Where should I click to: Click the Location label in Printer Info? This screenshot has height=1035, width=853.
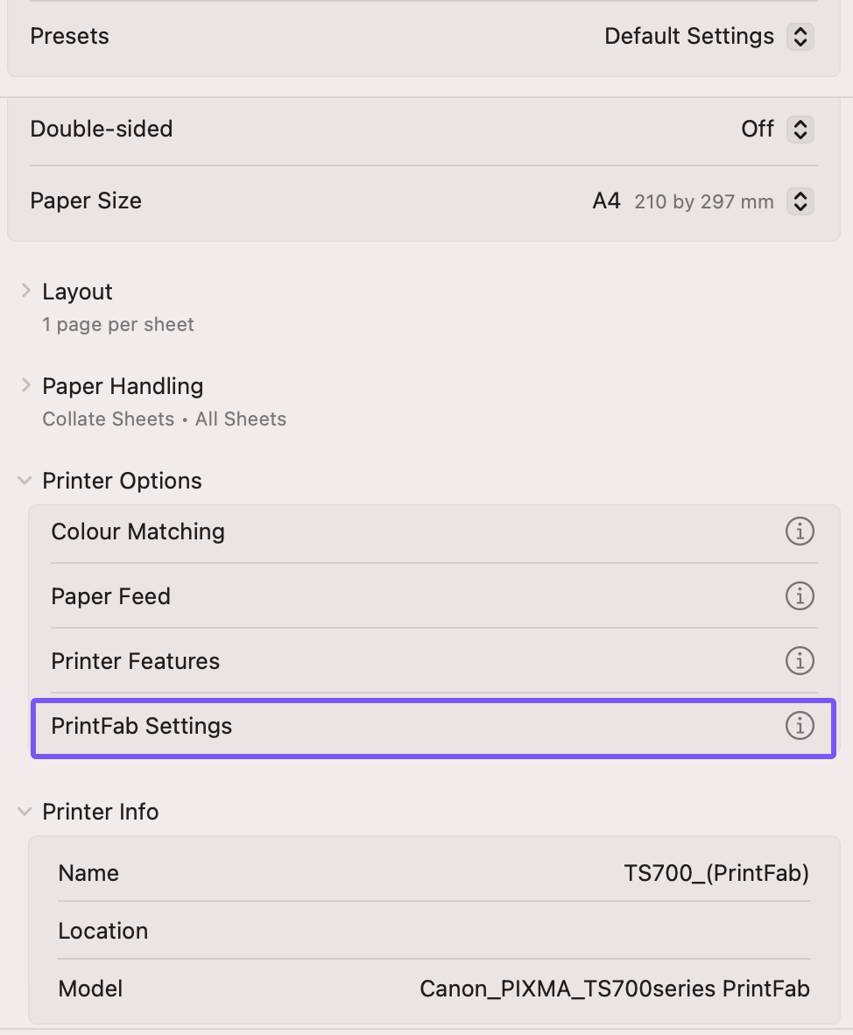pyautogui.click(x=103, y=931)
